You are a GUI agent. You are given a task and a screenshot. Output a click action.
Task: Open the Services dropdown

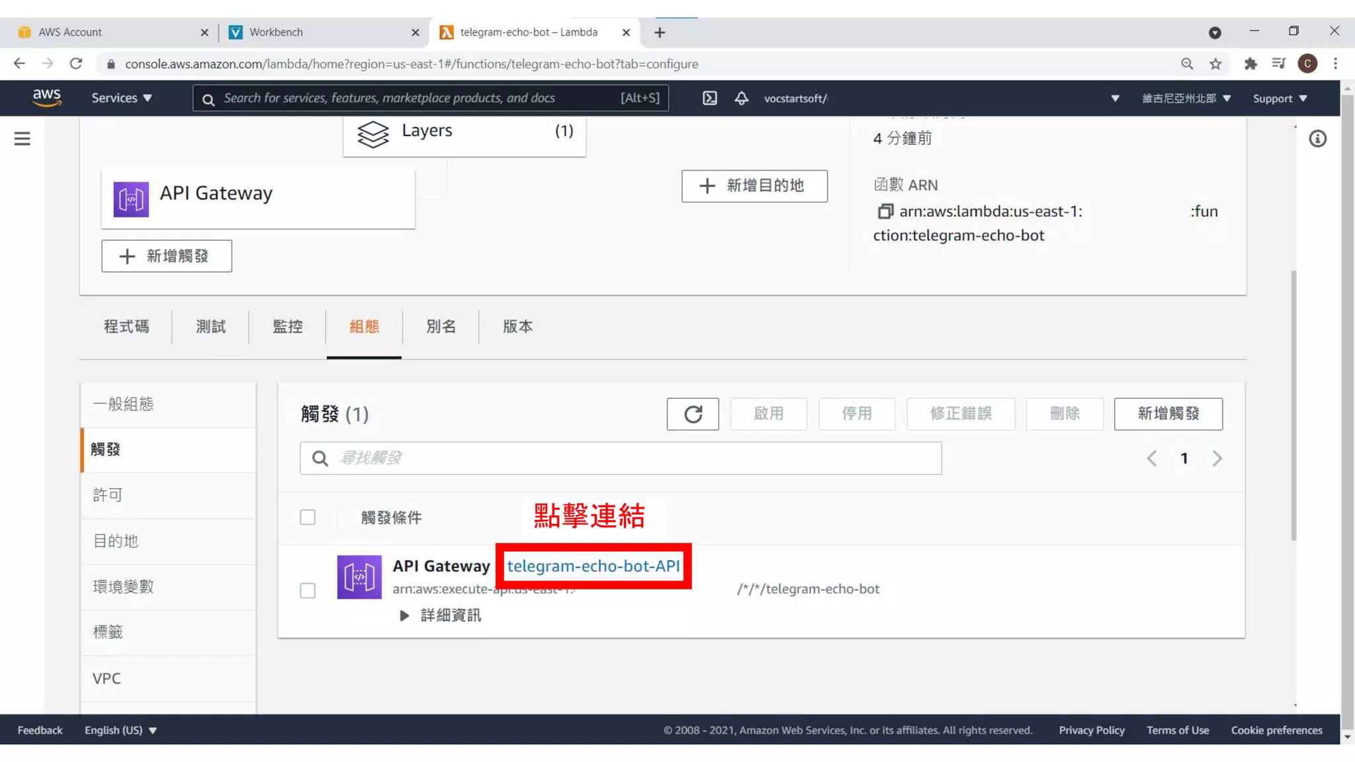tap(122, 98)
